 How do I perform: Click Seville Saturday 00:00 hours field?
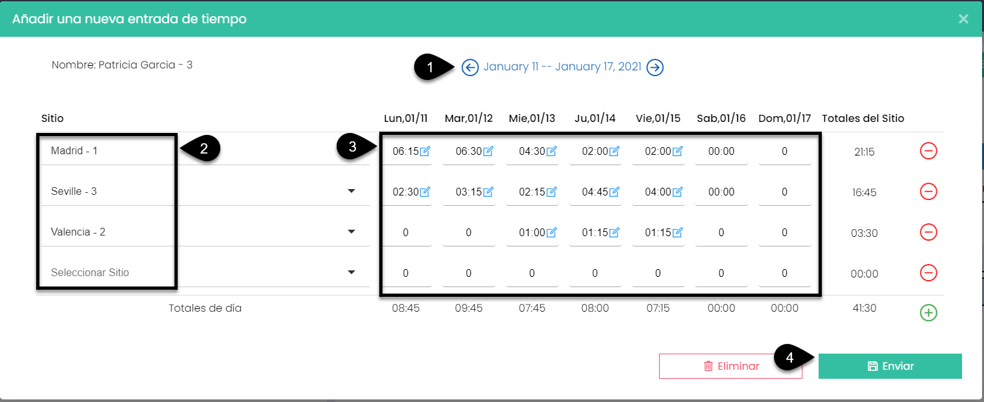click(x=721, y=192)
